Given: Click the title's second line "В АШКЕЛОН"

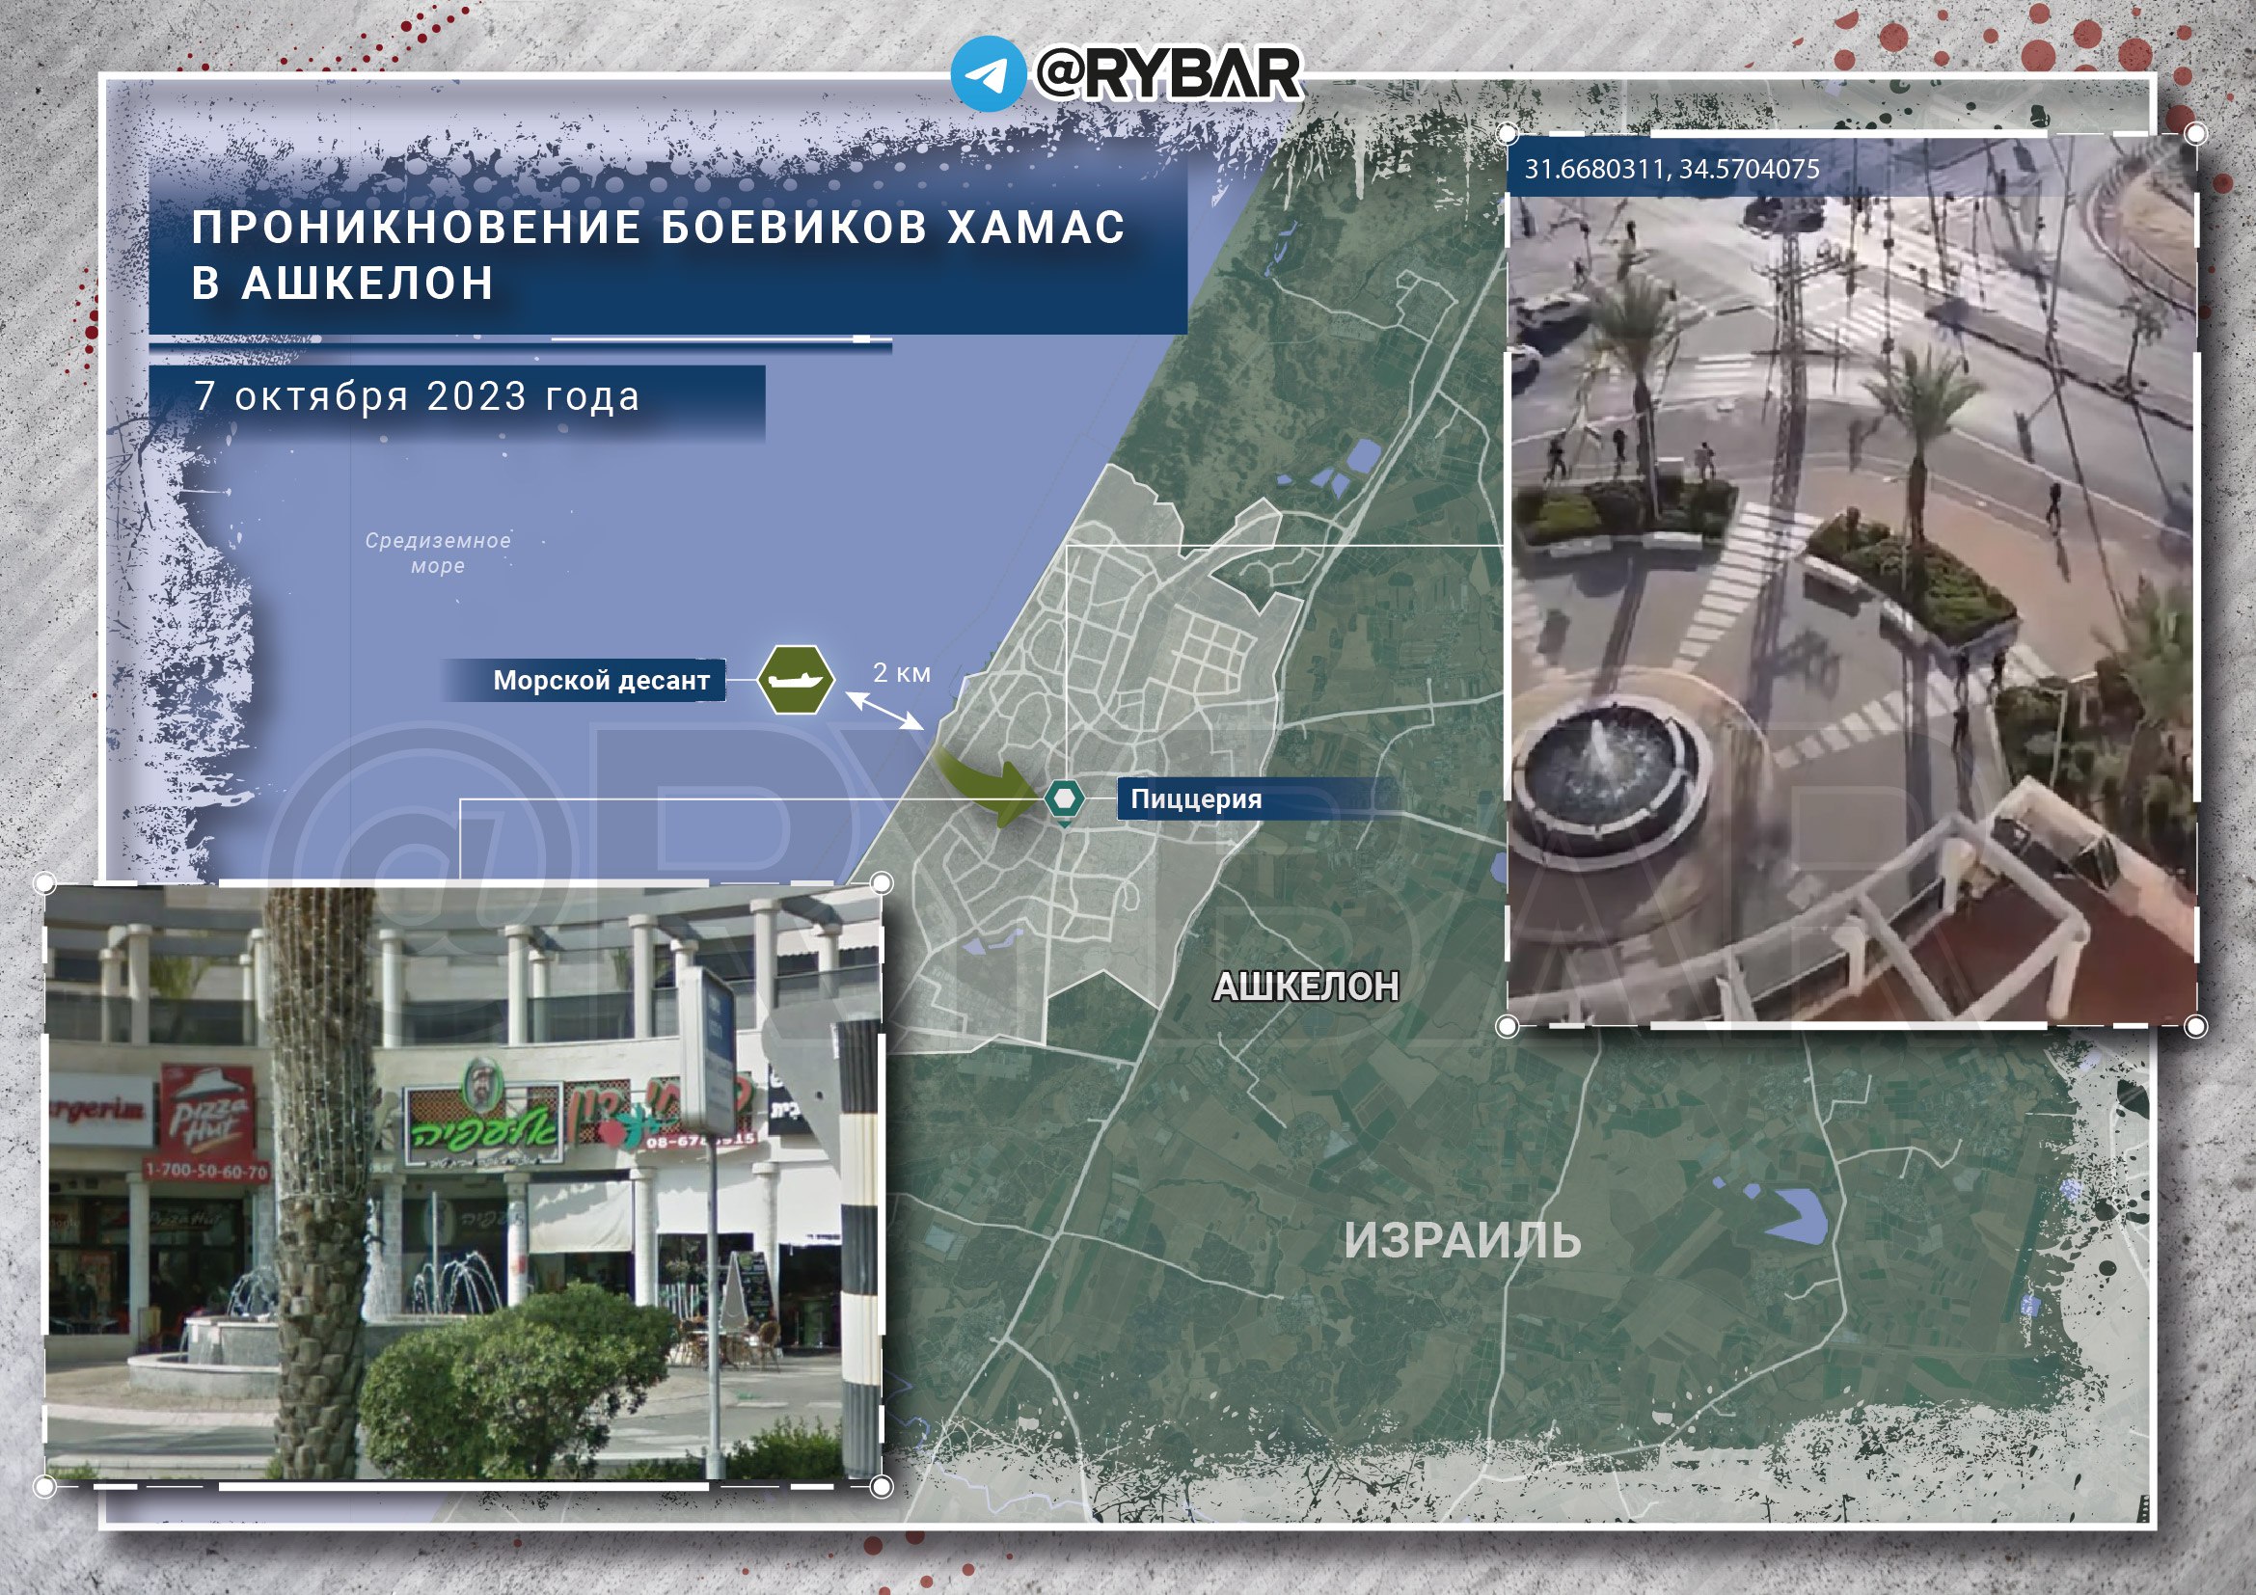Looking at the screenshot, I should (343, 283).
